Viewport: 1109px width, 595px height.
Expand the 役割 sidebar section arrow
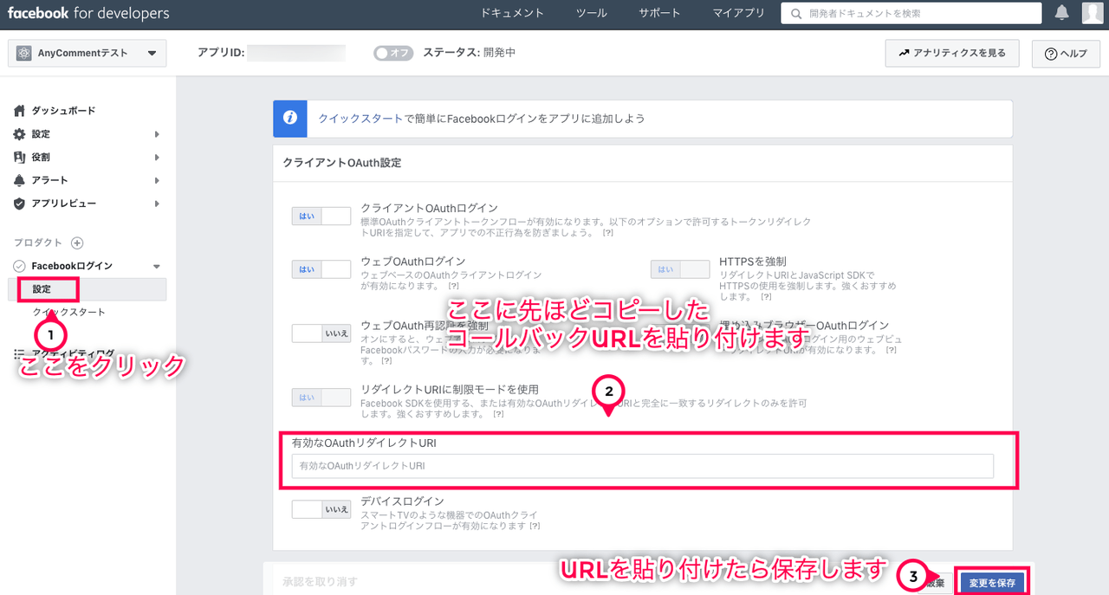(x=157, y=157)
